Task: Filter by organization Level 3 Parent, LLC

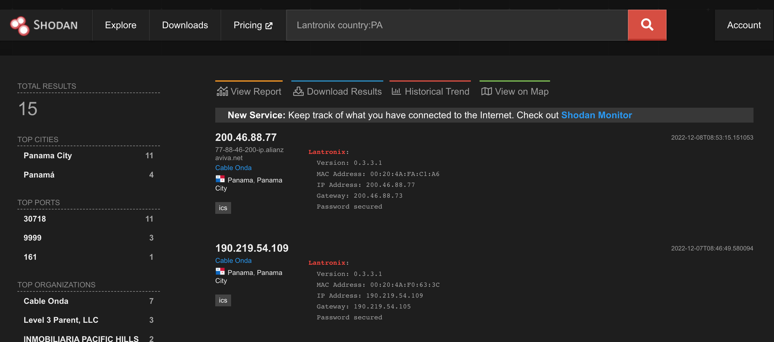Action: click(x=61, y=320)
